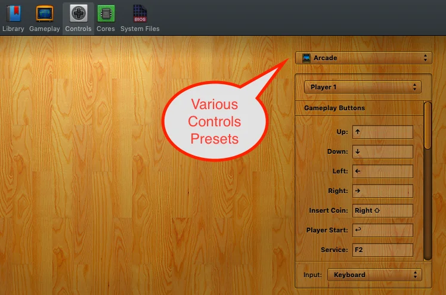Click the Insert Coin: label
446x295 pixels.
pyautogui.click(x=329, y=210)
